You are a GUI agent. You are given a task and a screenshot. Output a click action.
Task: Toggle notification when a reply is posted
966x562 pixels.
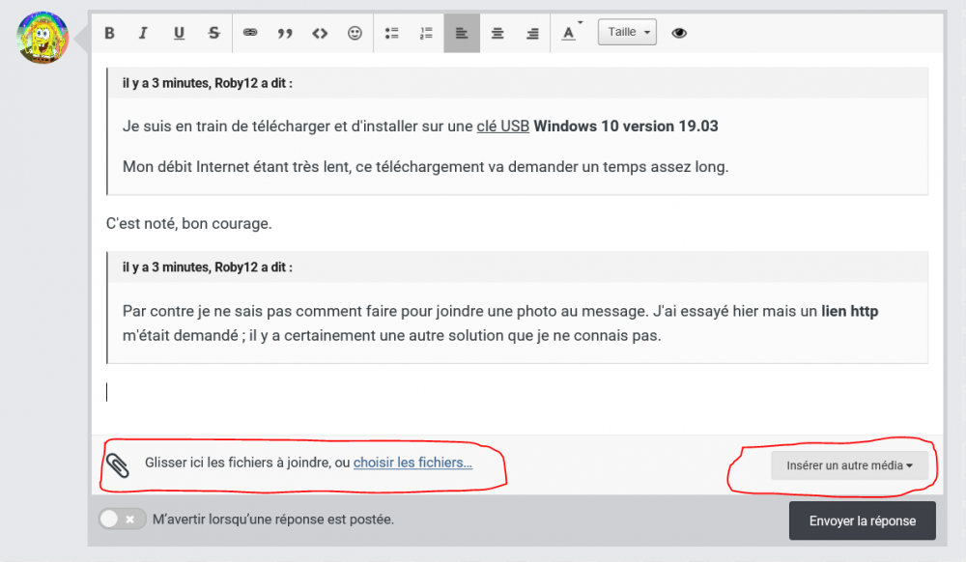(x=122, y=519)
